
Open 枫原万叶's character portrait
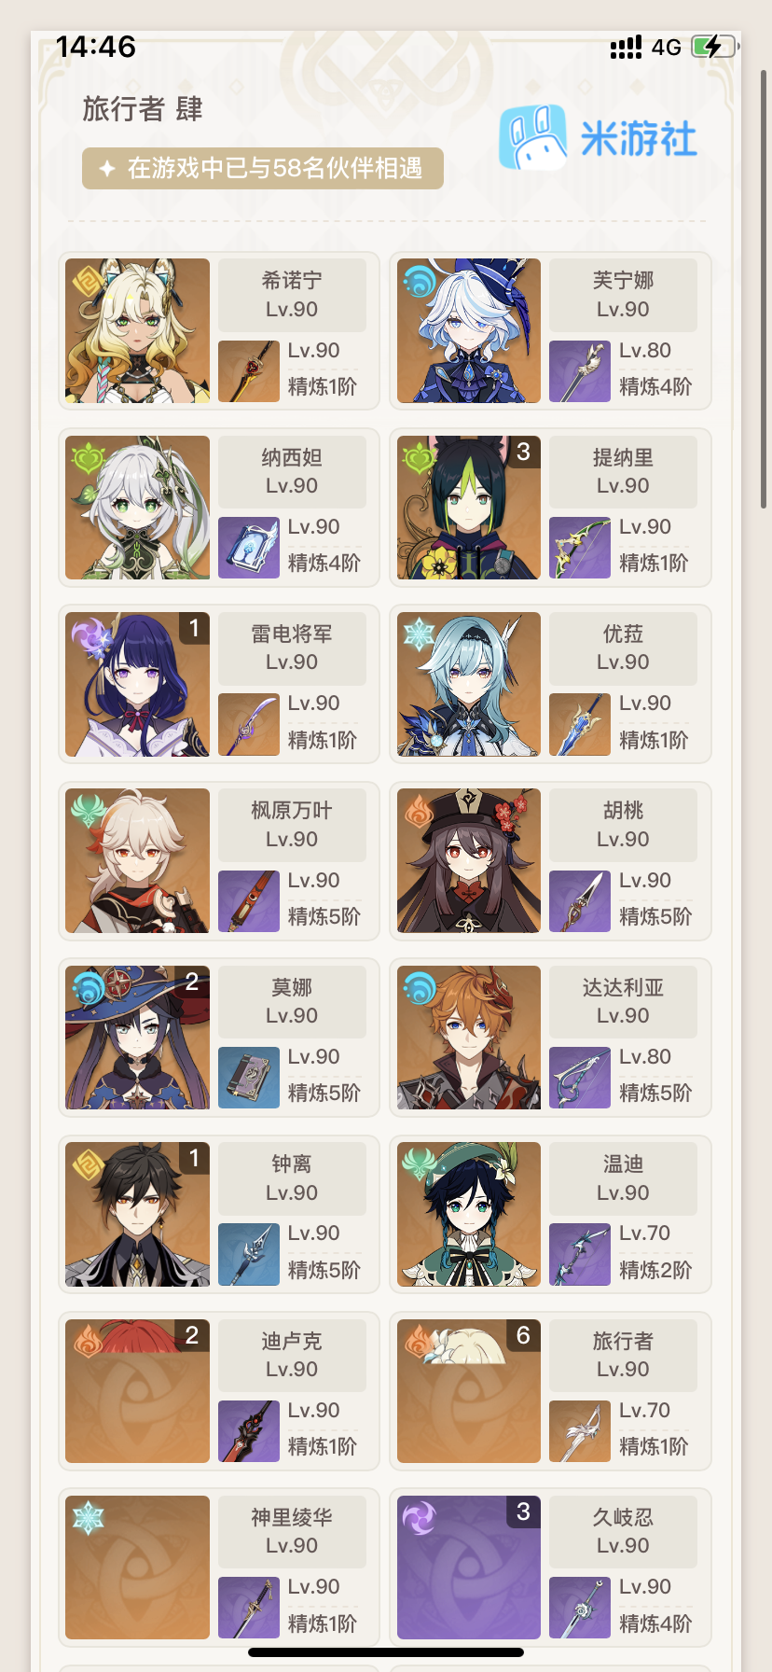(137, 860)
